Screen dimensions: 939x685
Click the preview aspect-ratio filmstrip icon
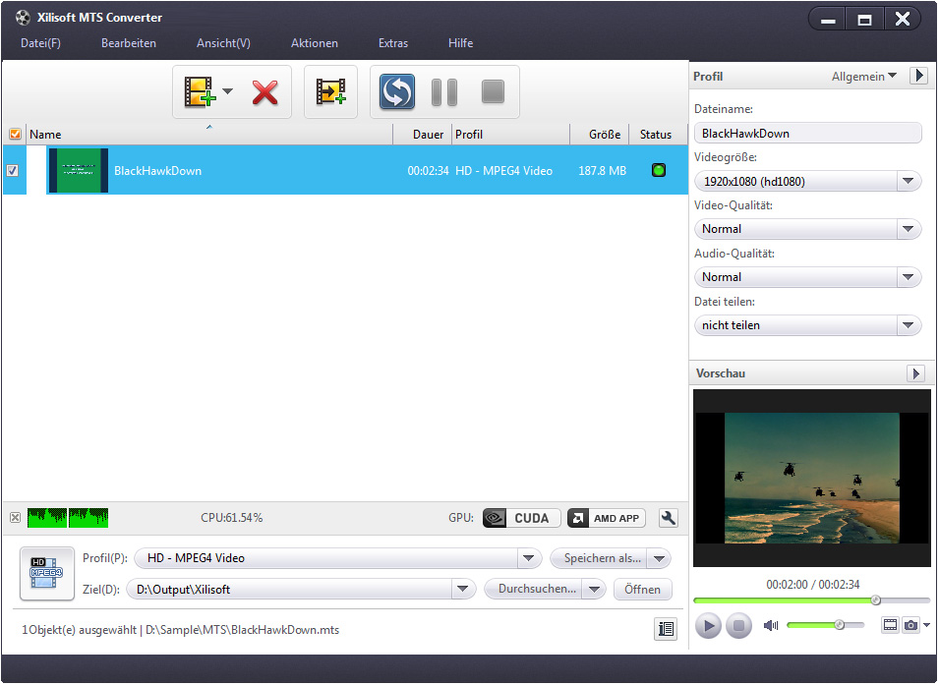891,625
